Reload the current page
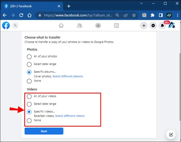The image size is (181, 142). click(21, 15)
